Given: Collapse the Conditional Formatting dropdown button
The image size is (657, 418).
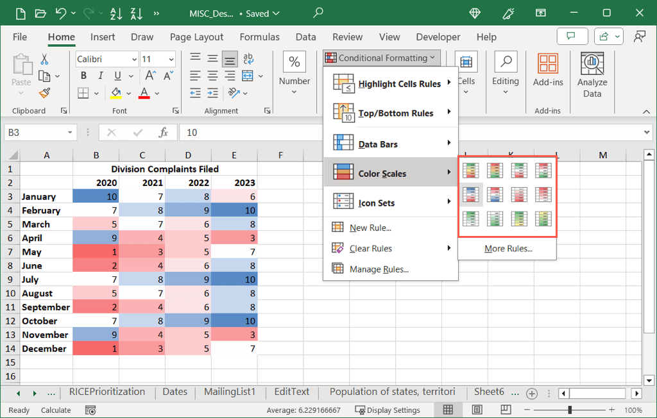Looking at the screenshot, I should [381, 58].
